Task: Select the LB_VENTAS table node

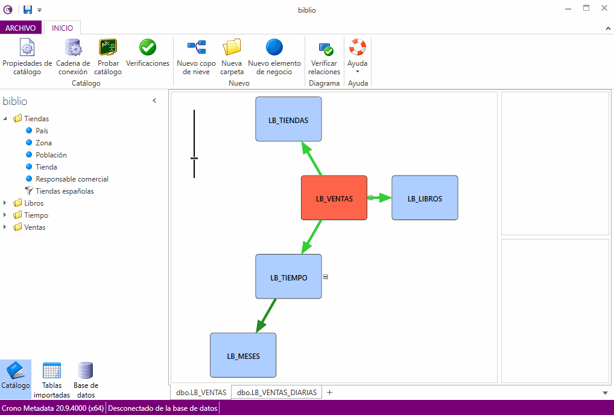Action: [x=334, y=198]
